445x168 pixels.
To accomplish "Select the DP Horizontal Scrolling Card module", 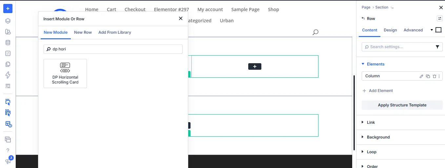I will coord(65,73).
